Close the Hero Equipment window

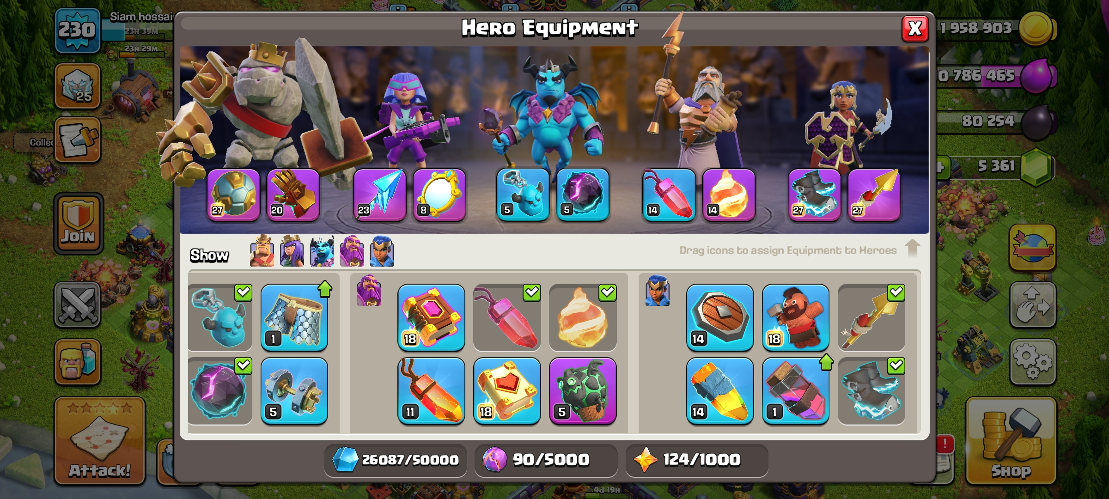coord(915,29)
